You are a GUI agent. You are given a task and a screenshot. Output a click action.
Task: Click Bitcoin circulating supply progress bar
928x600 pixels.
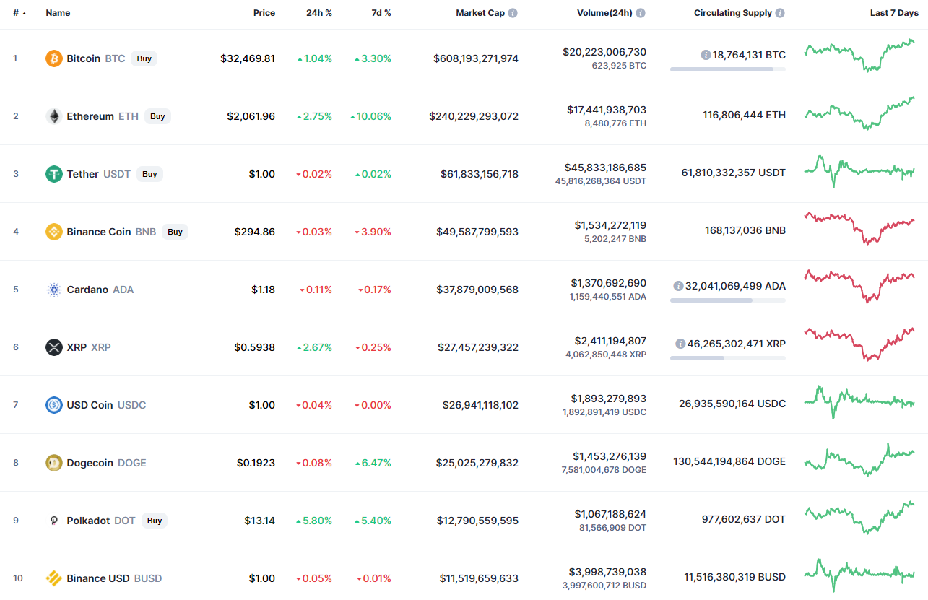point(728,69)
